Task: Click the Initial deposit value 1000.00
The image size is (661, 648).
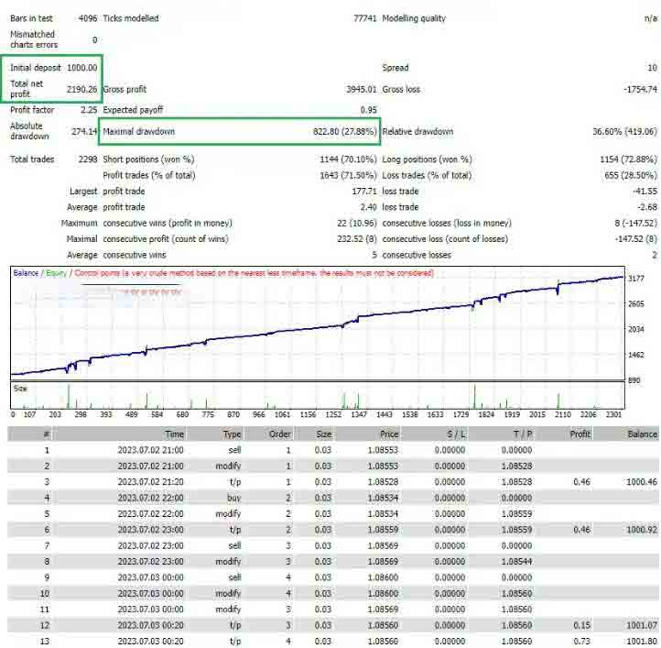Action: click(82, 68)
